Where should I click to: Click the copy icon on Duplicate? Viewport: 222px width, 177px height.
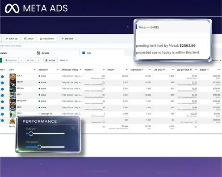pos(6,60)
